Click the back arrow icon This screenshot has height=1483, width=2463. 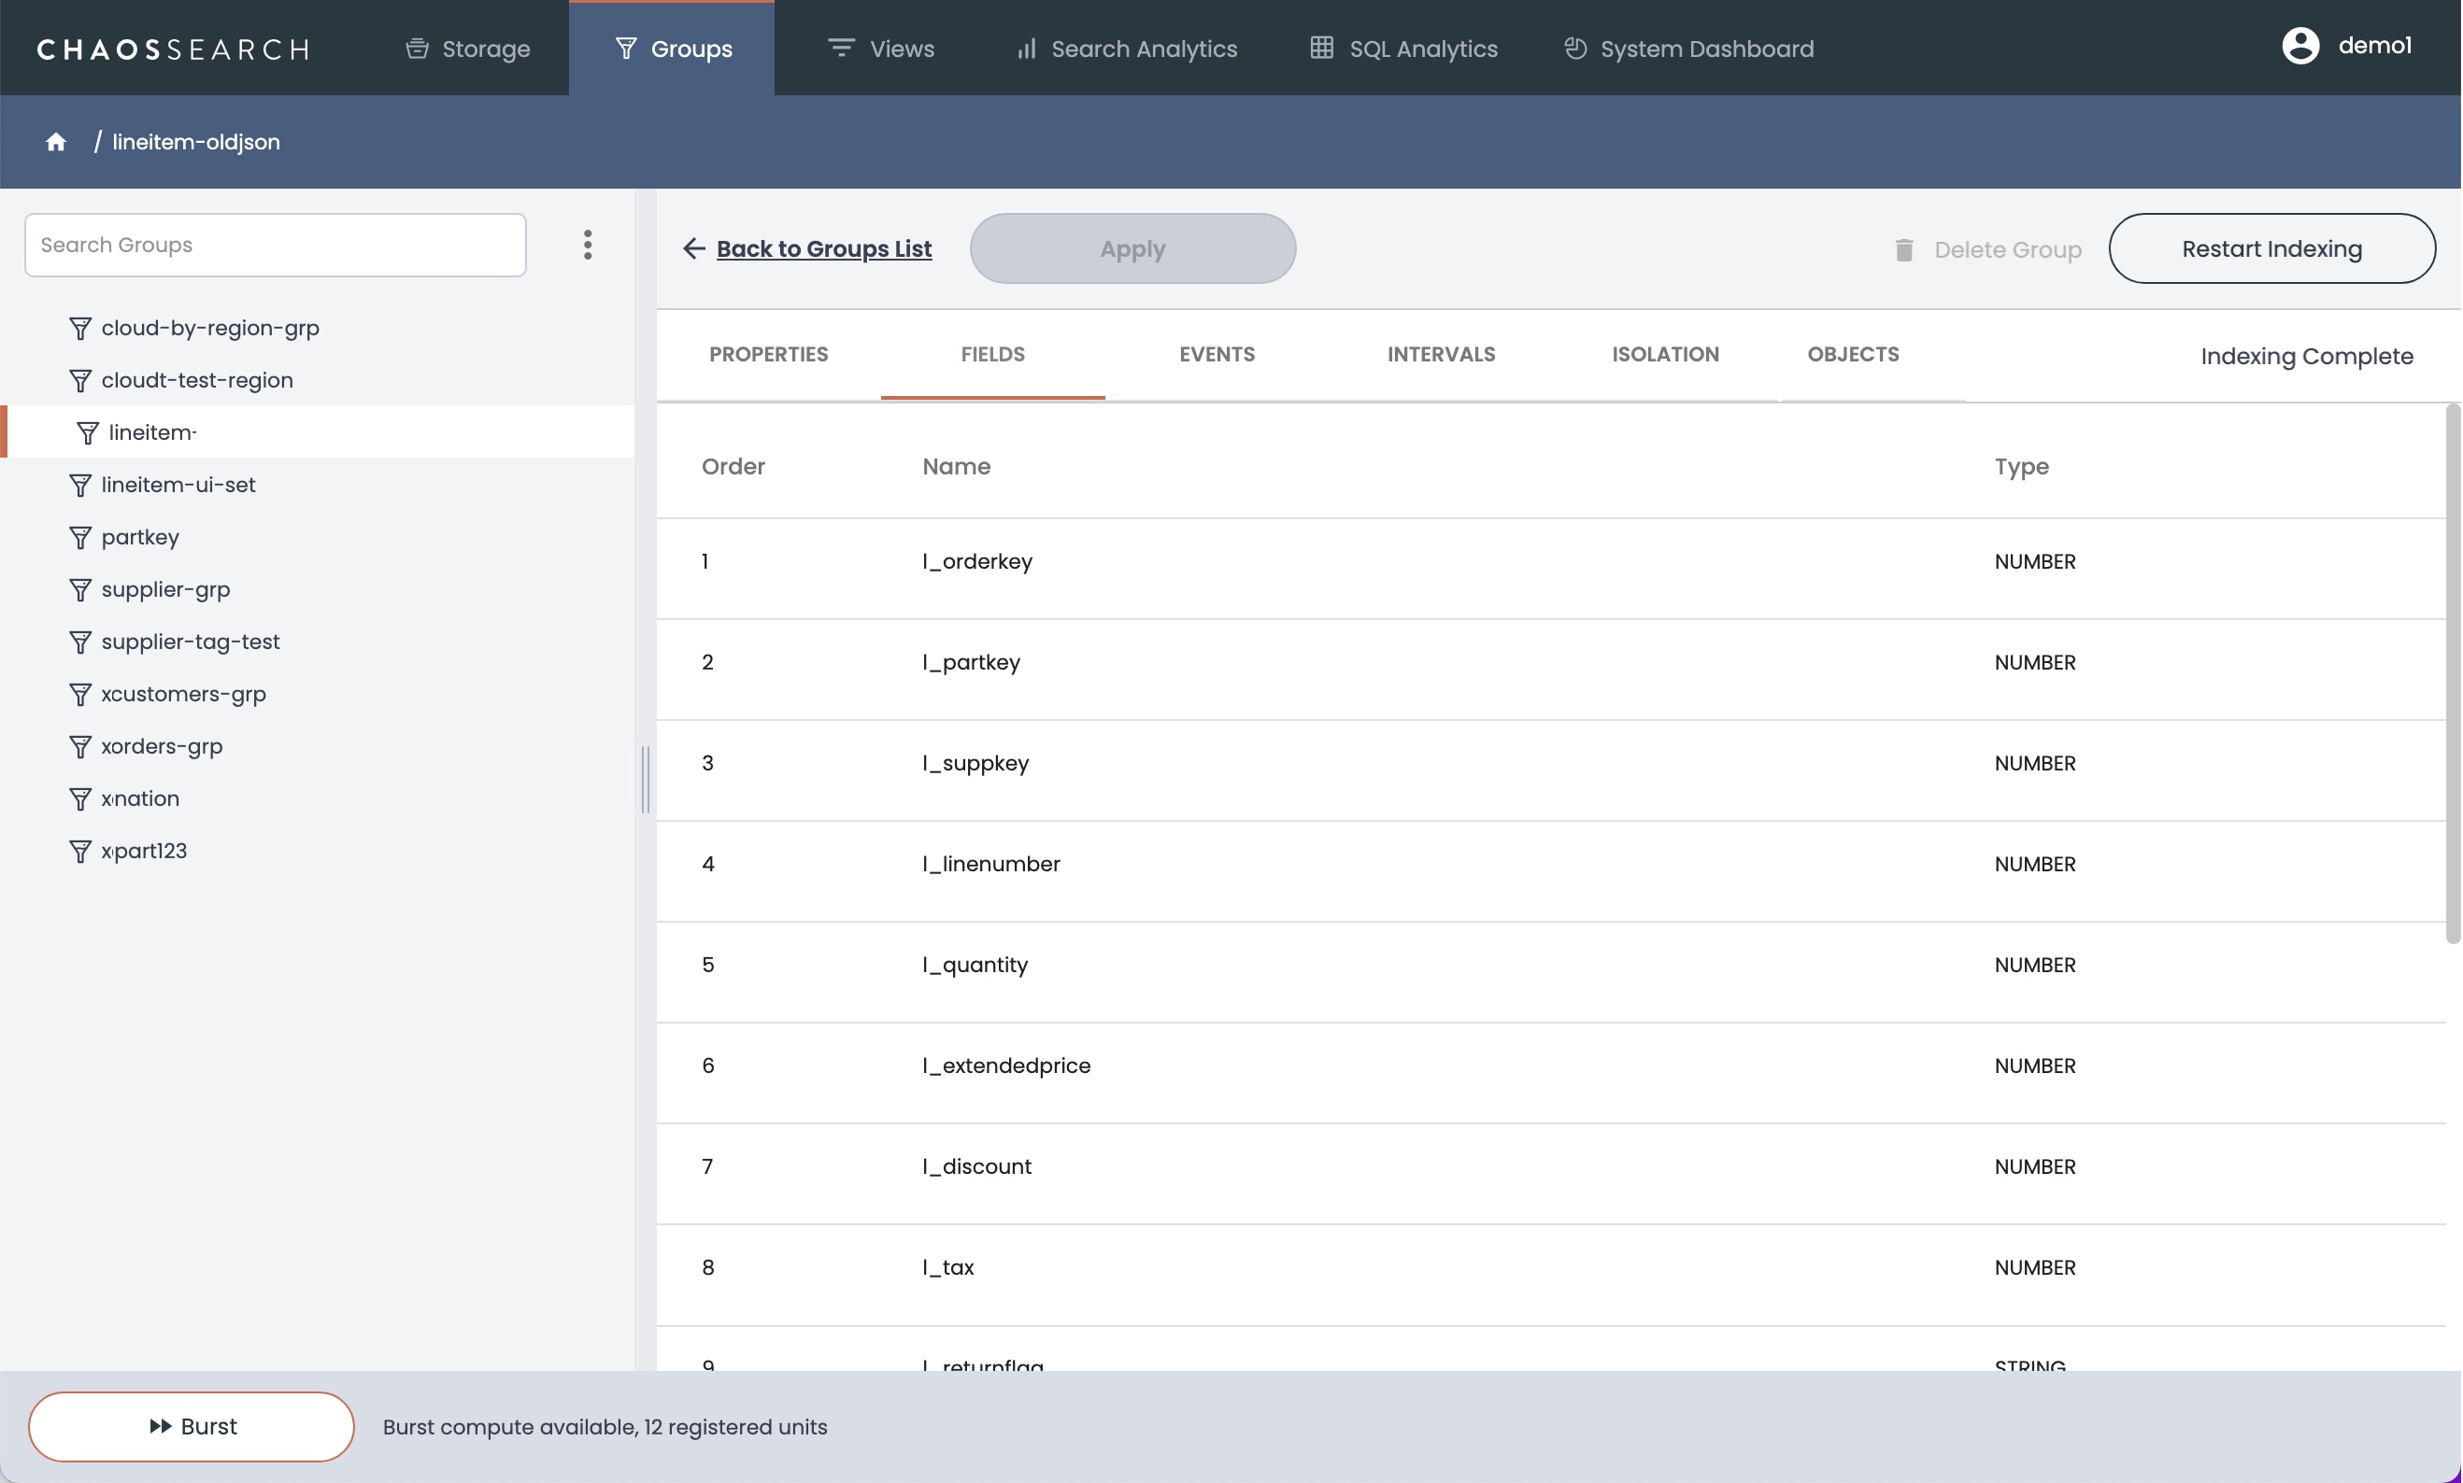coord(693,248)
